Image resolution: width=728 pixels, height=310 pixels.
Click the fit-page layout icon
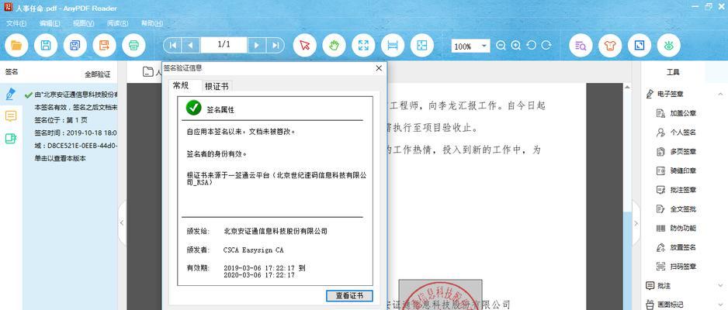pyautogui.click(x=422, y=46)
